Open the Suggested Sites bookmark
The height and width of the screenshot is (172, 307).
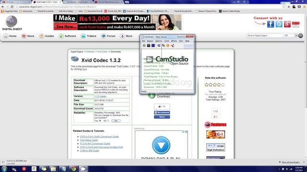pos(10,11)
